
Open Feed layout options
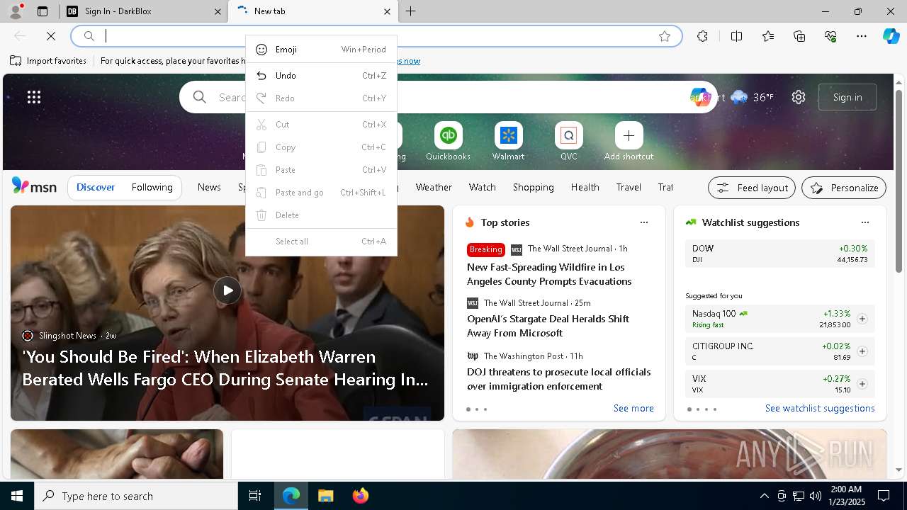[x=751, y=188]
